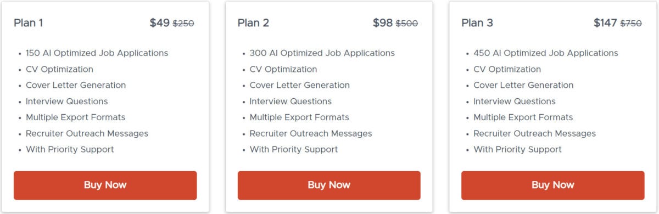659x214 pixels.
Task: Click 450 AI Optimized Job Applications item
Action: (546, 53)
